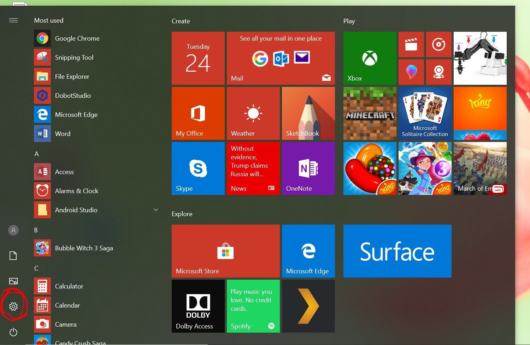The image size is (530, 345).
Task: Click the letter C section header
Action: click(x=36, y=268)
